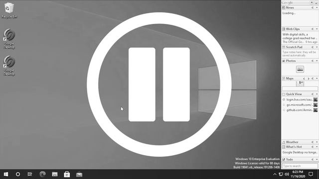Image resolution: width=319 pixels, height=179 pixels.
Task: Click thumbnail beside go.microsoft.com entry
Action: pos(316,105)
